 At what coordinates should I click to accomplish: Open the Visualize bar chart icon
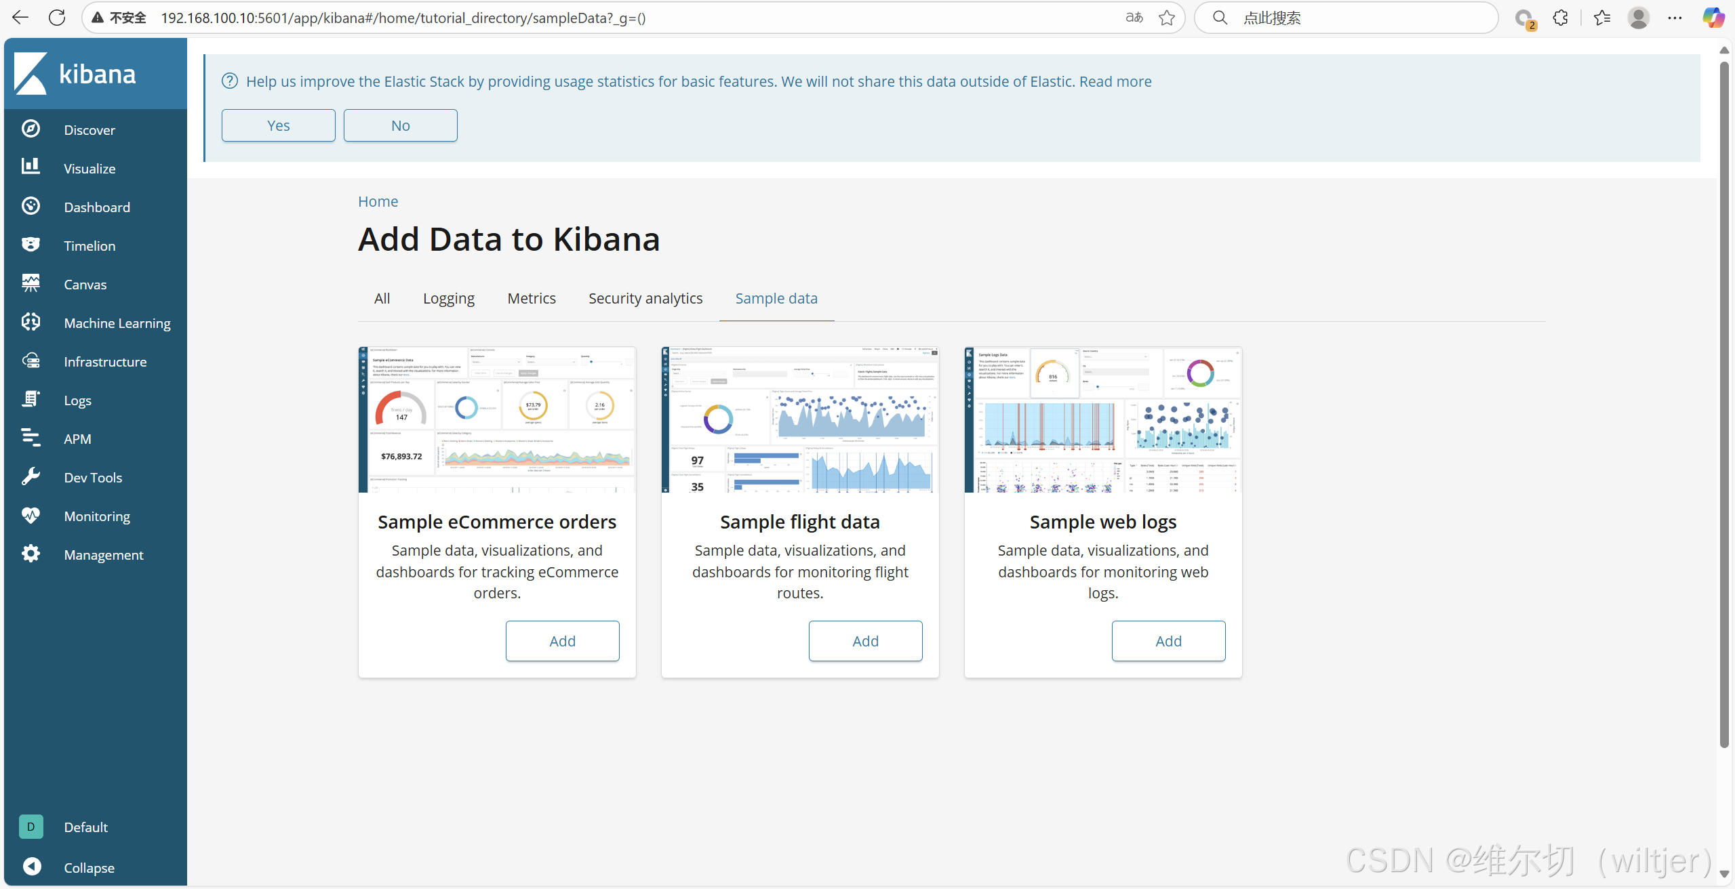click(31, 167)
